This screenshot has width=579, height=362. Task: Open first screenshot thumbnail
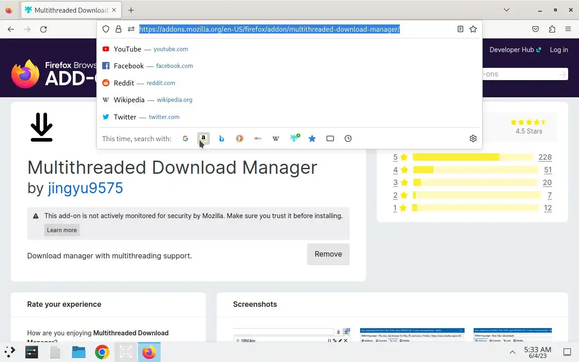pos(292,335)
